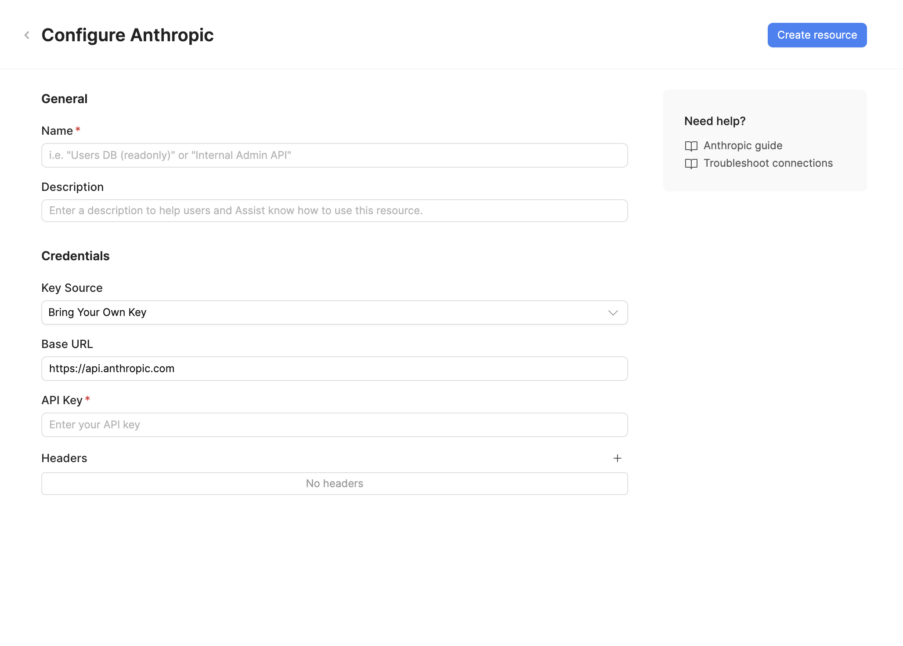The image size is (903, 646).
Task: Open the Anthropic guide help link
Action: tap(743, 145)
